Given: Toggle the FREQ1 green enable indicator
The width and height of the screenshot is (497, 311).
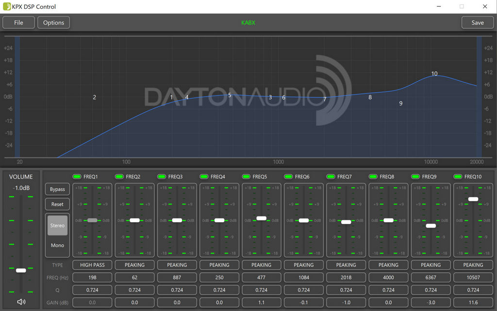Looking at the screenshot, I should pyautogui.click(x=77, y=176).
